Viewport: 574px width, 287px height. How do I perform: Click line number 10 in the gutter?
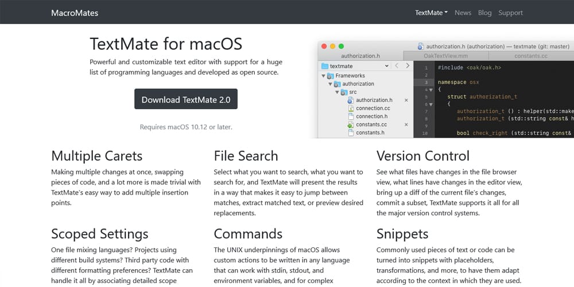pos(425,133)
